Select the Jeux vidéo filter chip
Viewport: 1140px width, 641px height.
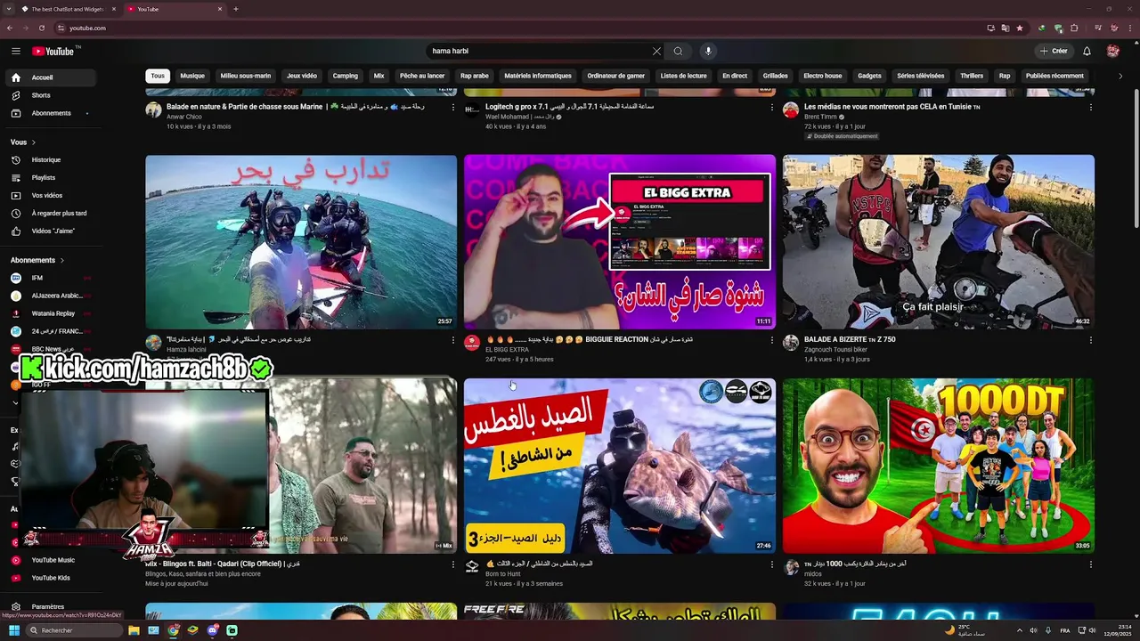tap(302, 76)
